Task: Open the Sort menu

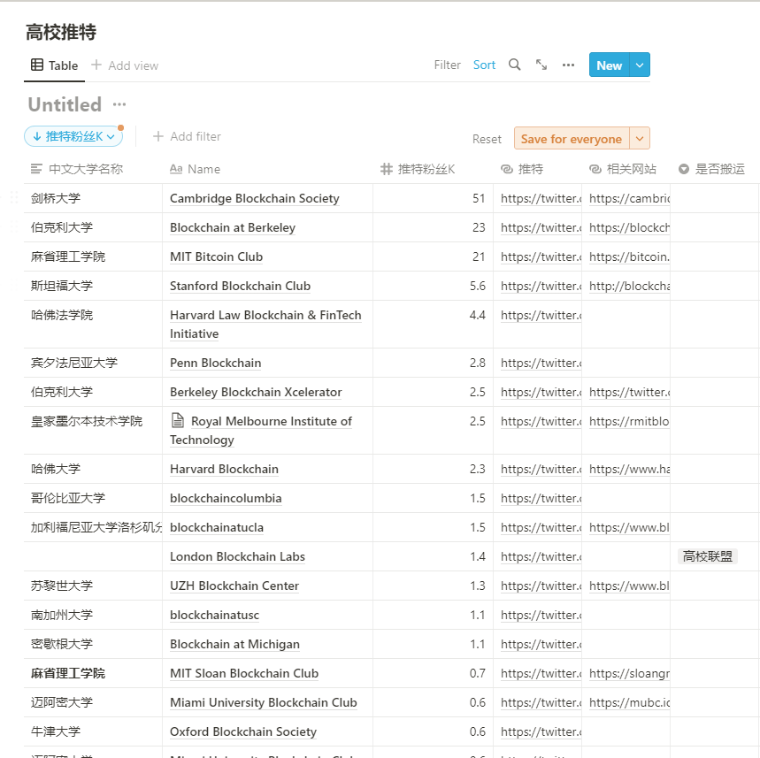Action: pyautogui.click(x=484, y=65)
